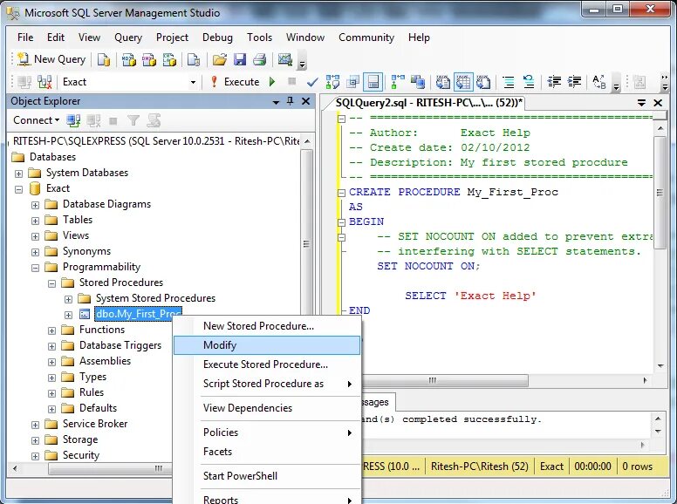Expand the System Databases node
The height and width of the screenshot is (504, 677).
(18, 174)
